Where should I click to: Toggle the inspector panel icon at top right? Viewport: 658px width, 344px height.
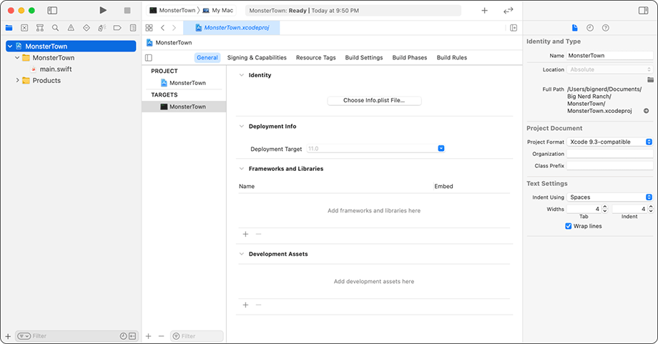[x=643, y=11]
